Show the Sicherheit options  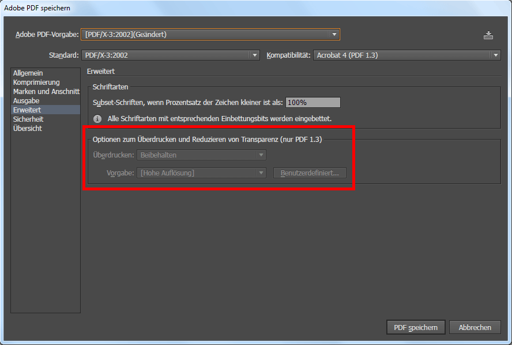pos(28,119)
